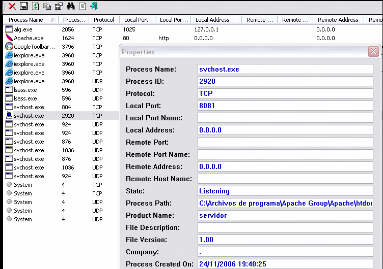
Task: Click the icon of svchost.exe 2920
Action: point(9,115)
